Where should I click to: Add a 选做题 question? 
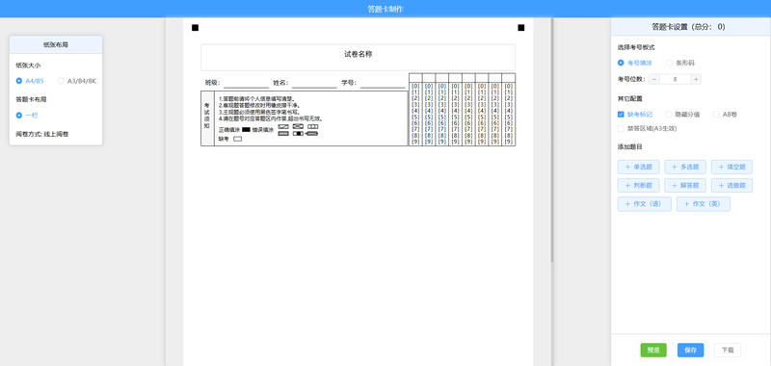point(731,186)
